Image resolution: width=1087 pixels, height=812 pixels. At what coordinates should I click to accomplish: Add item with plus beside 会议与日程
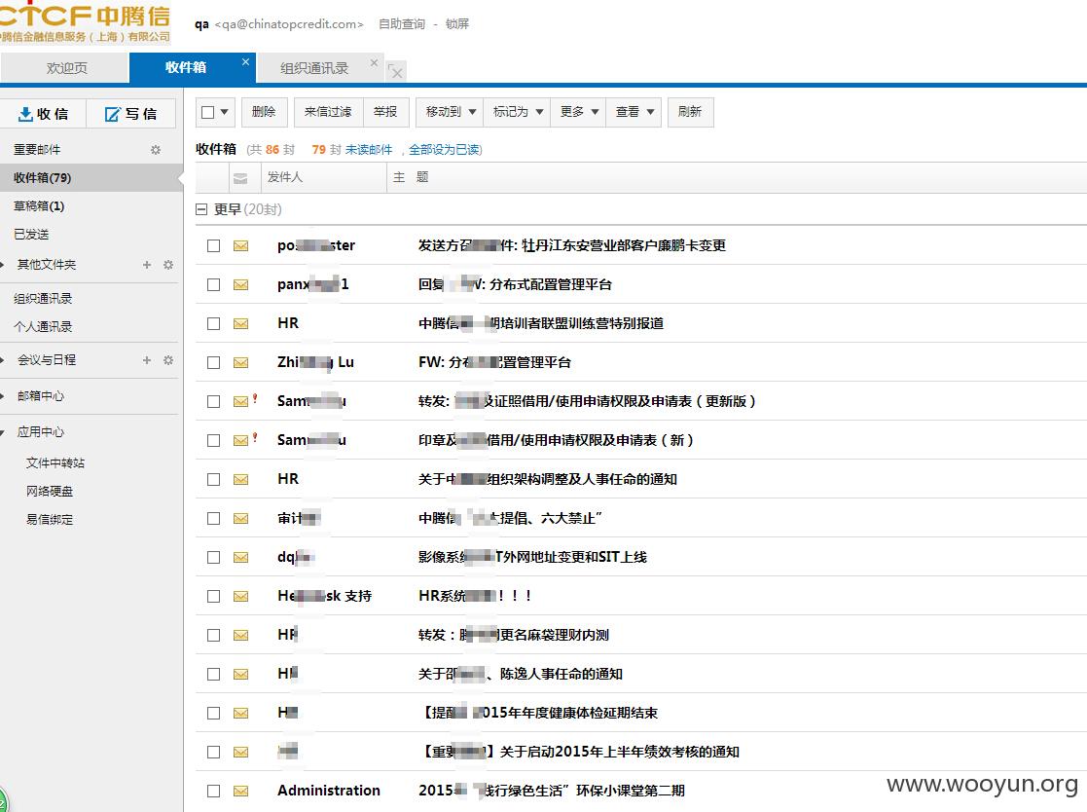(x=147, y=360)
